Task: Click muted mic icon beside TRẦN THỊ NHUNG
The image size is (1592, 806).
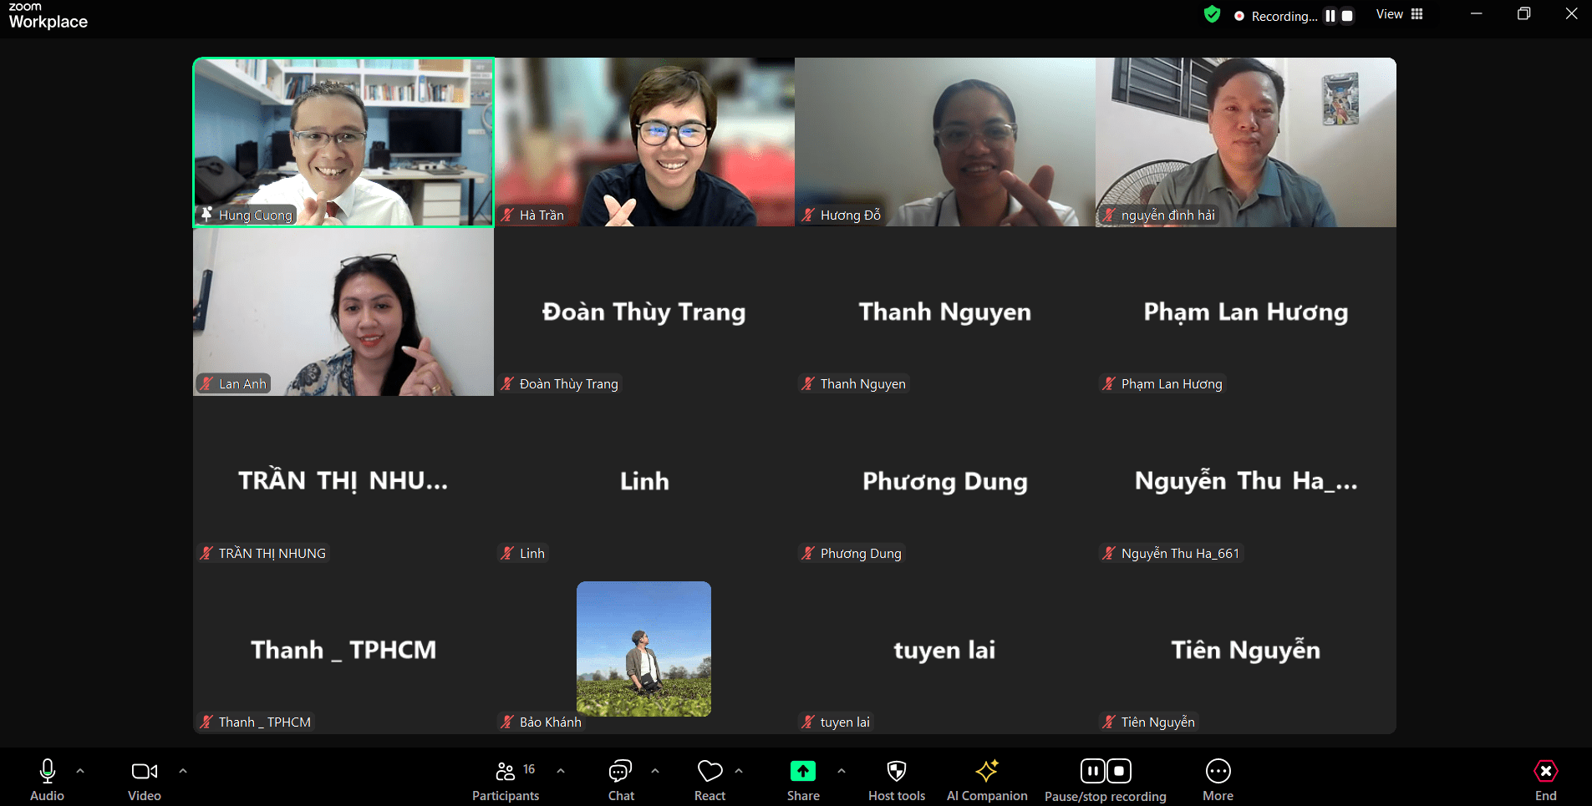Action: click(x=206, y=554)
